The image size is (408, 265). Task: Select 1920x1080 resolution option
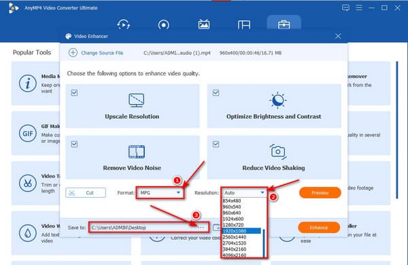241,231
